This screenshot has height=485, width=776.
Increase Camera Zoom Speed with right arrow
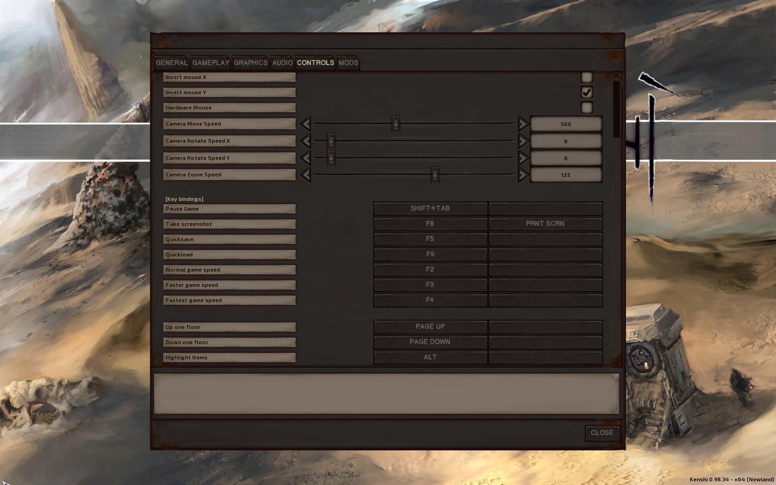[x=523, y=175]
